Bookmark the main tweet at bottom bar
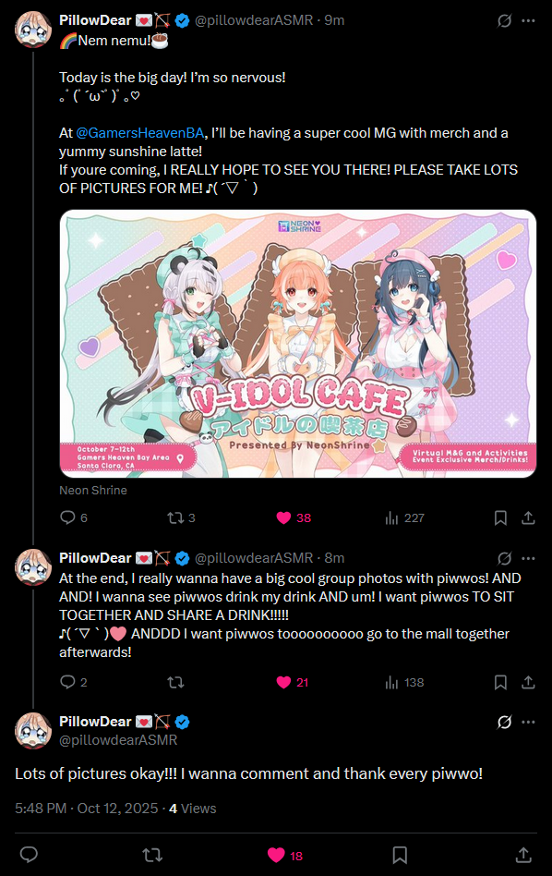552x876 pixels. 400,855
